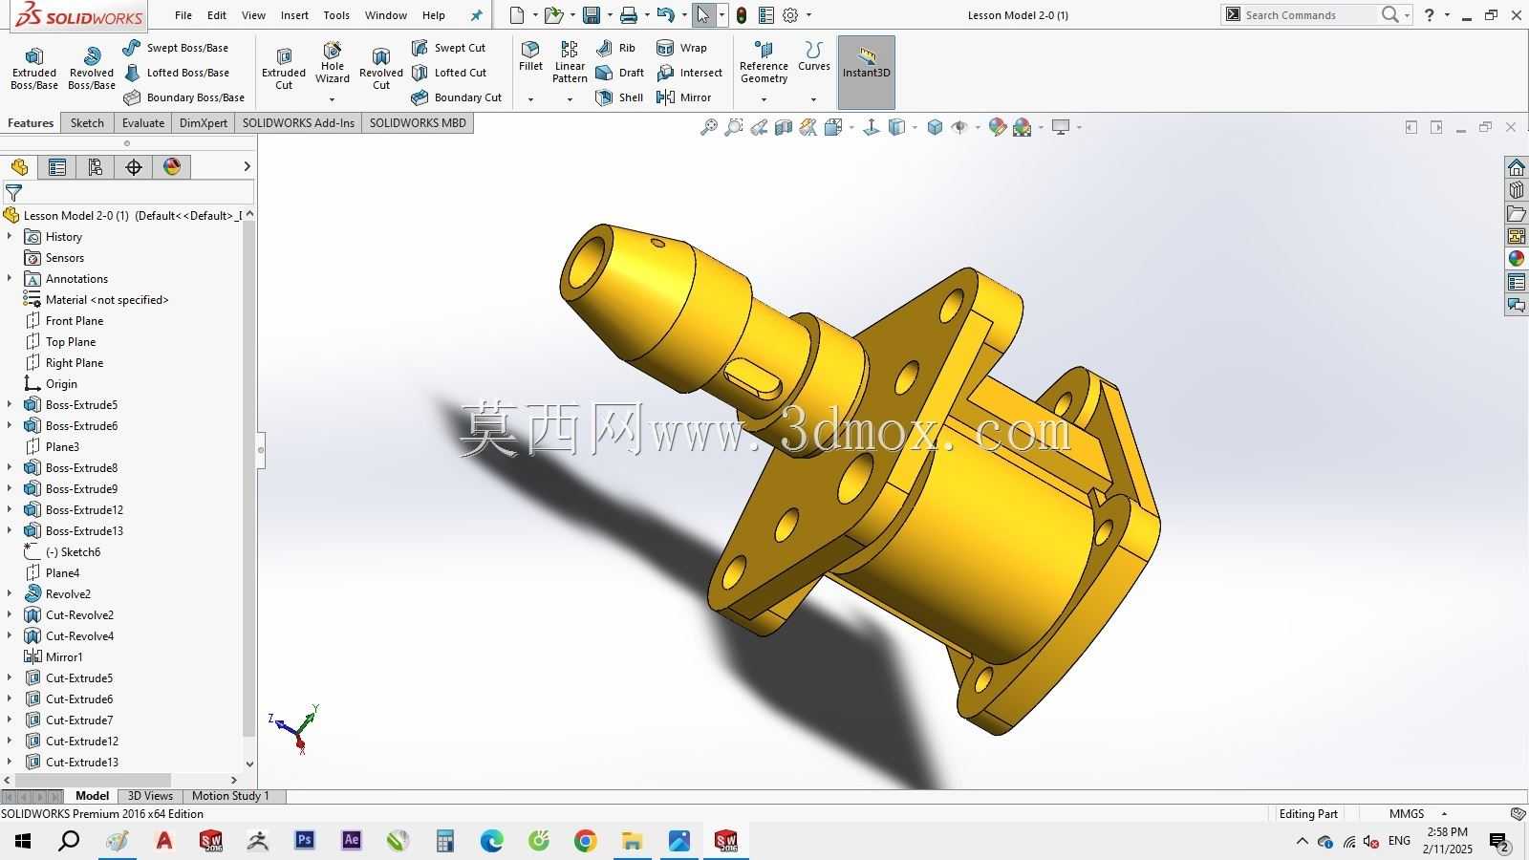Choose Lofted Boss/Base feature
The width and height of the screenshot is (1529, 860).
(x=176, y=73)
